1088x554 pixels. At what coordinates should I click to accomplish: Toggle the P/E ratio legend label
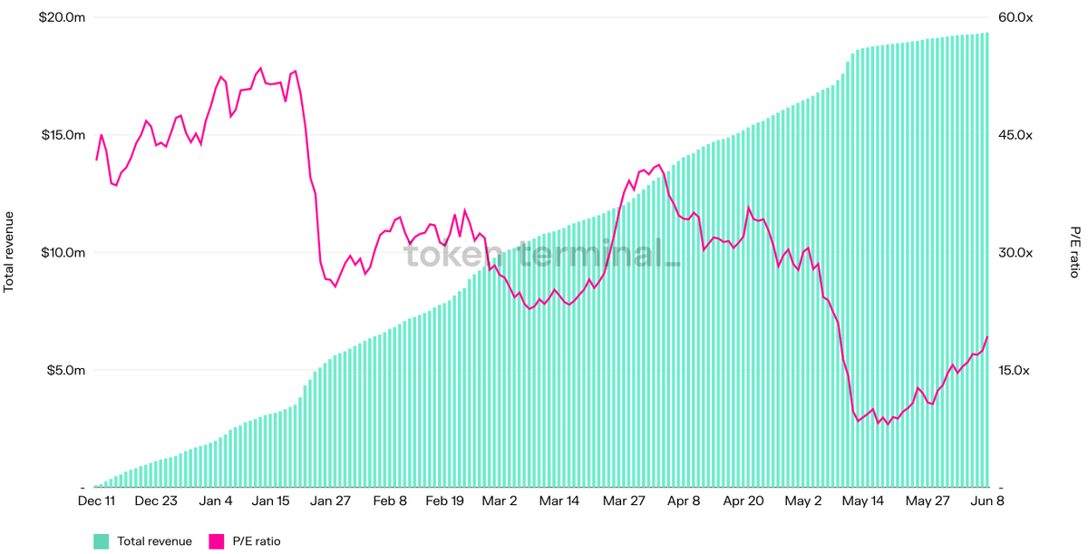[257, 541]
